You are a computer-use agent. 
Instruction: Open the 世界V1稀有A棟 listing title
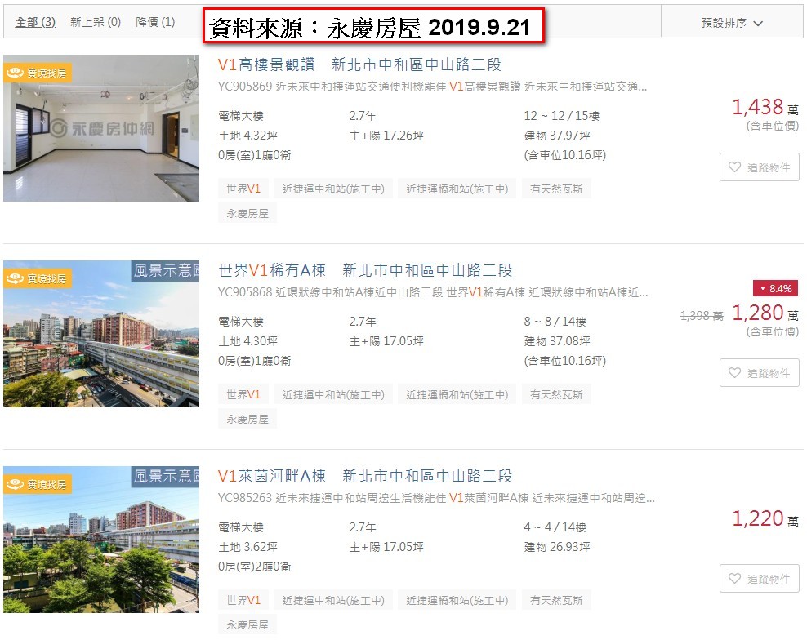(x=365, y=270)
